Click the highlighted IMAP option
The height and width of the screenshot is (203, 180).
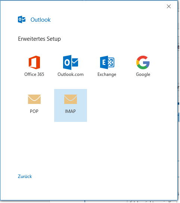tap(71, 105)
